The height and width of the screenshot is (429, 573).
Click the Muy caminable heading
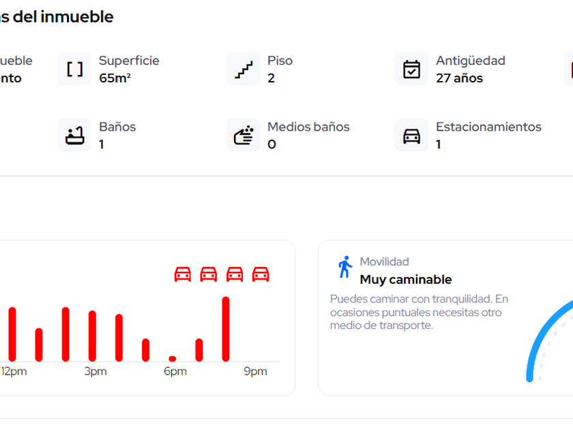click(x=406, y=280)
